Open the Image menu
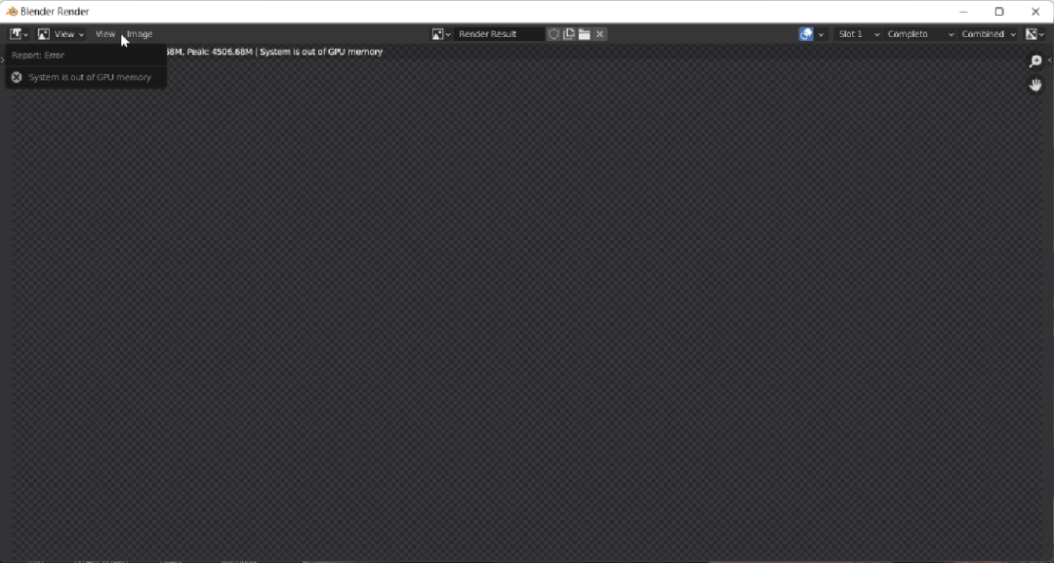Screen dimensions: 1054x563 tap(140, 34)
